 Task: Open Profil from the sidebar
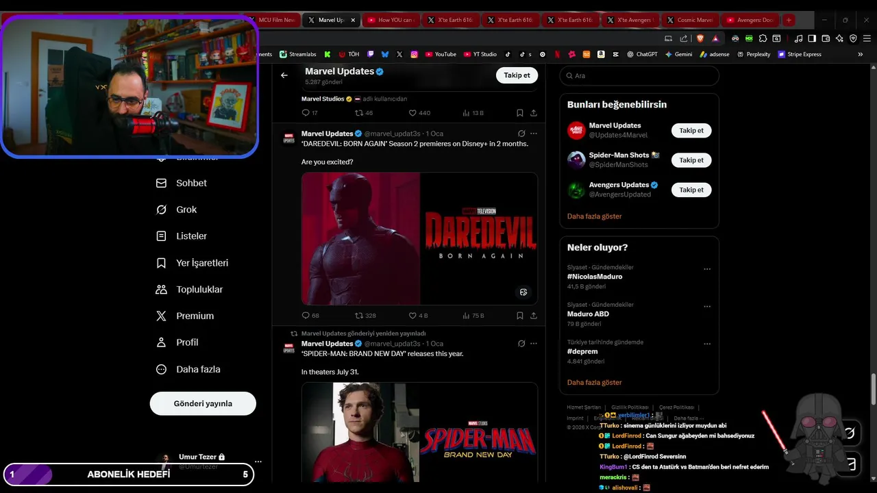[x=177, y=342]
